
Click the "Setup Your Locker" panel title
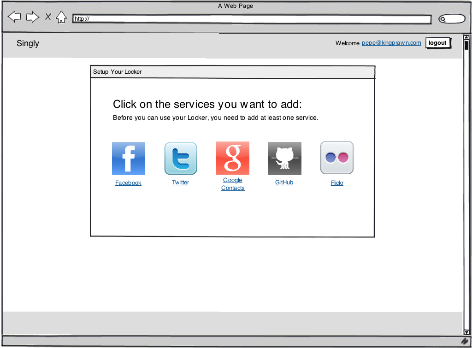(118, 71)
